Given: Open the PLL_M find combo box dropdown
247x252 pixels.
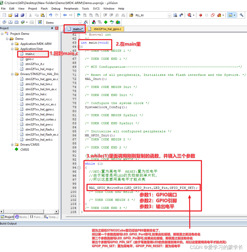Looking at the screenshot, I should coord(170,15).
